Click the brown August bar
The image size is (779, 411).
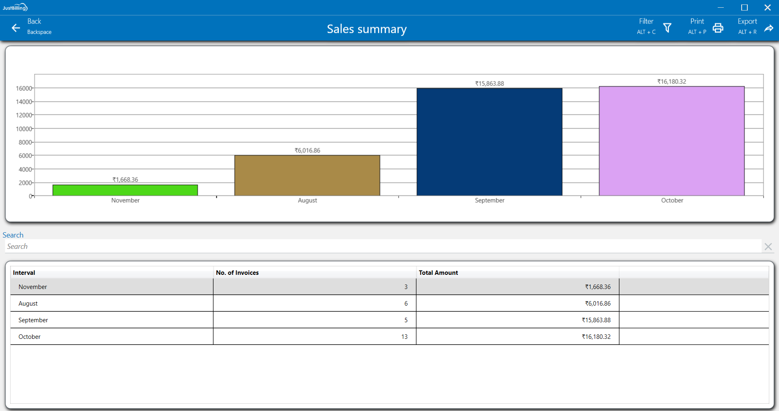tap(307, 176)
